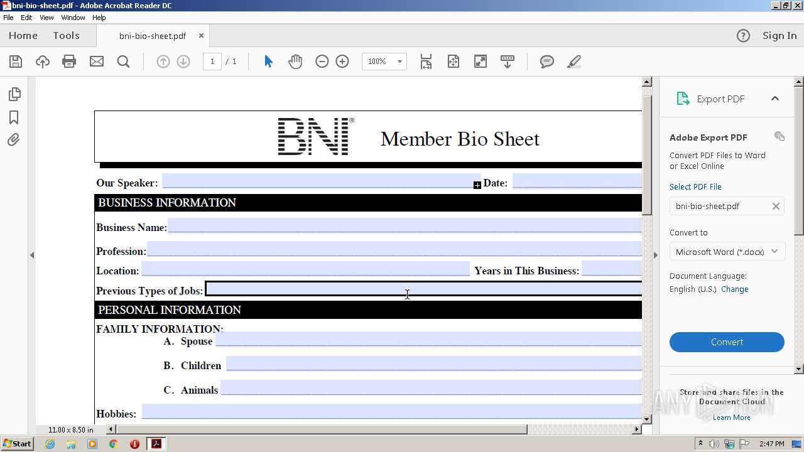Click the Location field
The width and height of the screenshot is (804, 452).
tap(305, 269)
